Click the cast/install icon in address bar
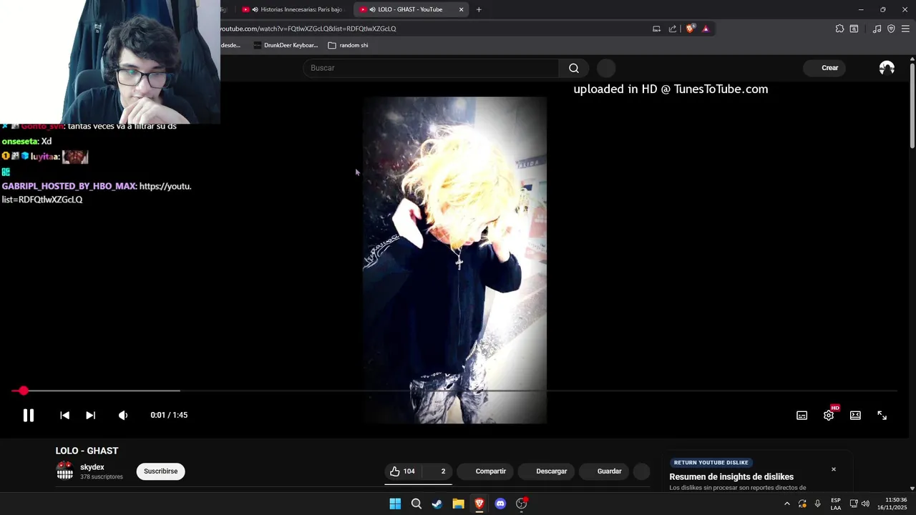The image size is (916, 515). pyautogui.click(x=656, y=29)
